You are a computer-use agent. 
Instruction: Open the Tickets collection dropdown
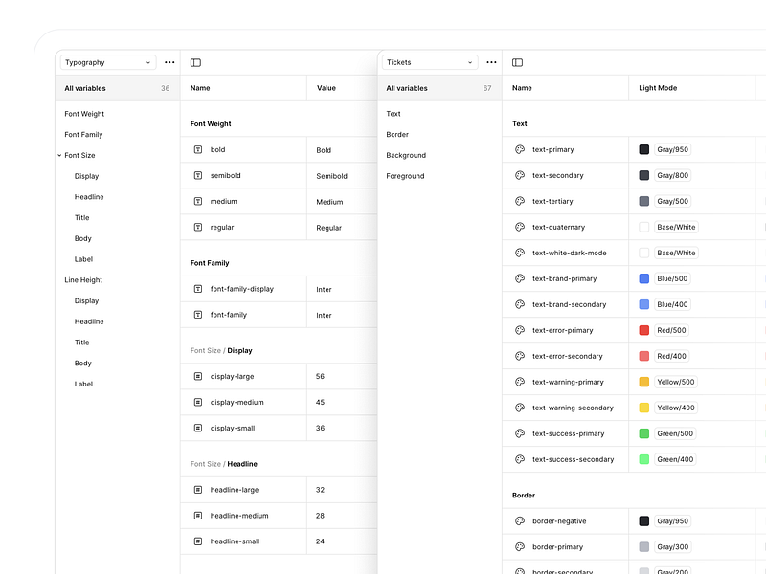(x=429, y=62)
